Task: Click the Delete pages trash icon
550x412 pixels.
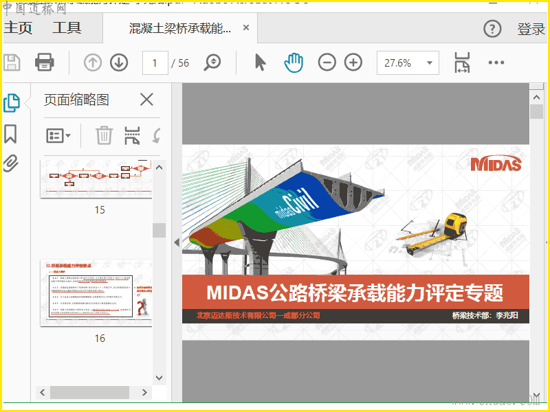Action: (x=104, y=135)
